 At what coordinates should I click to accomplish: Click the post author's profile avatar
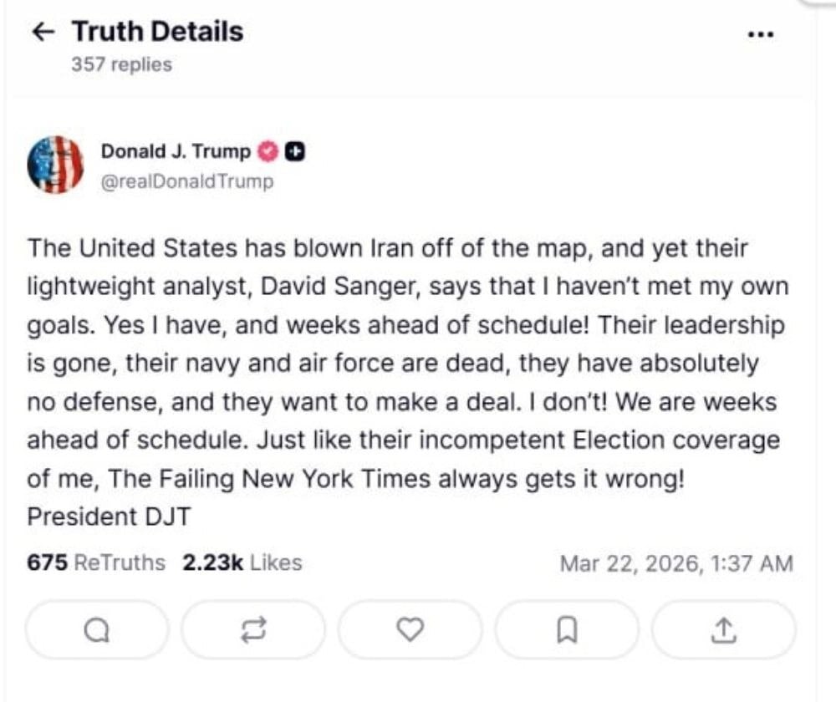click(x=55, y=165)
